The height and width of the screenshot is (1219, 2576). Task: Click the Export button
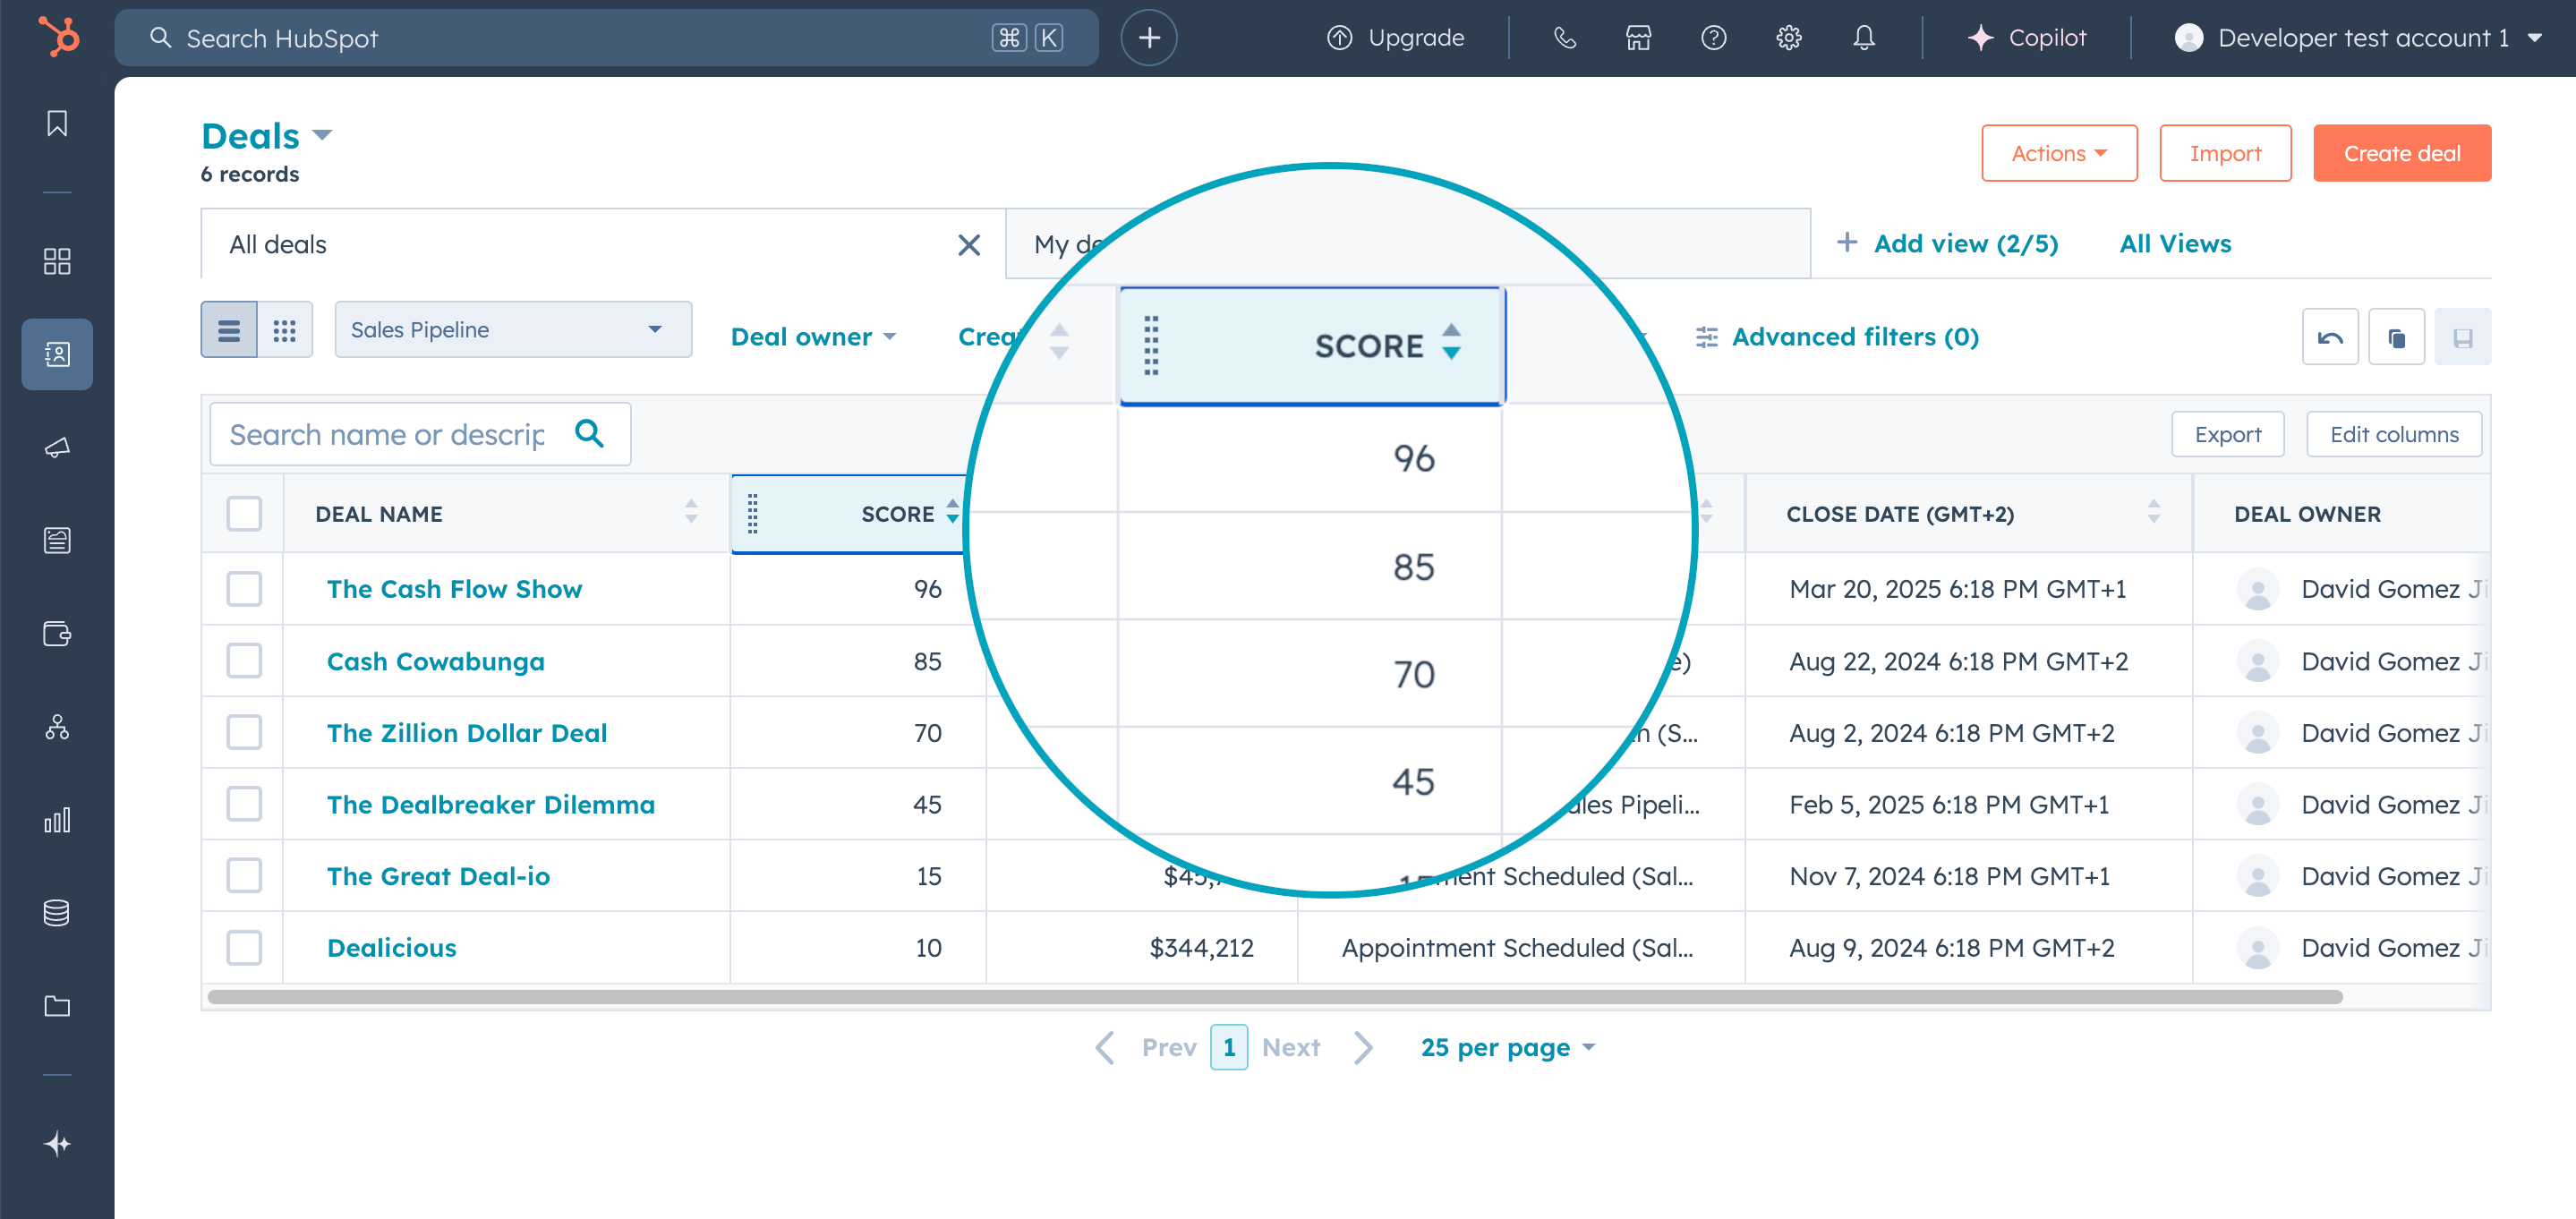(x=2227, y=434)
